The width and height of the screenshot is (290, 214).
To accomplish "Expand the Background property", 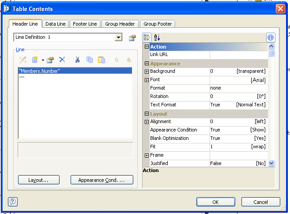I will point(147,71).
